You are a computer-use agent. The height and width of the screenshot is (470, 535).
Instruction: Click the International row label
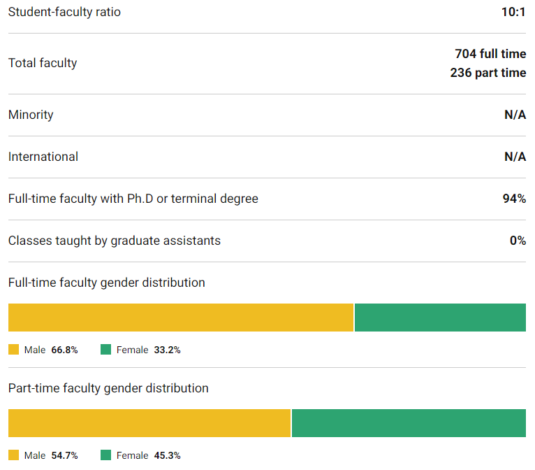coord(43,157)
